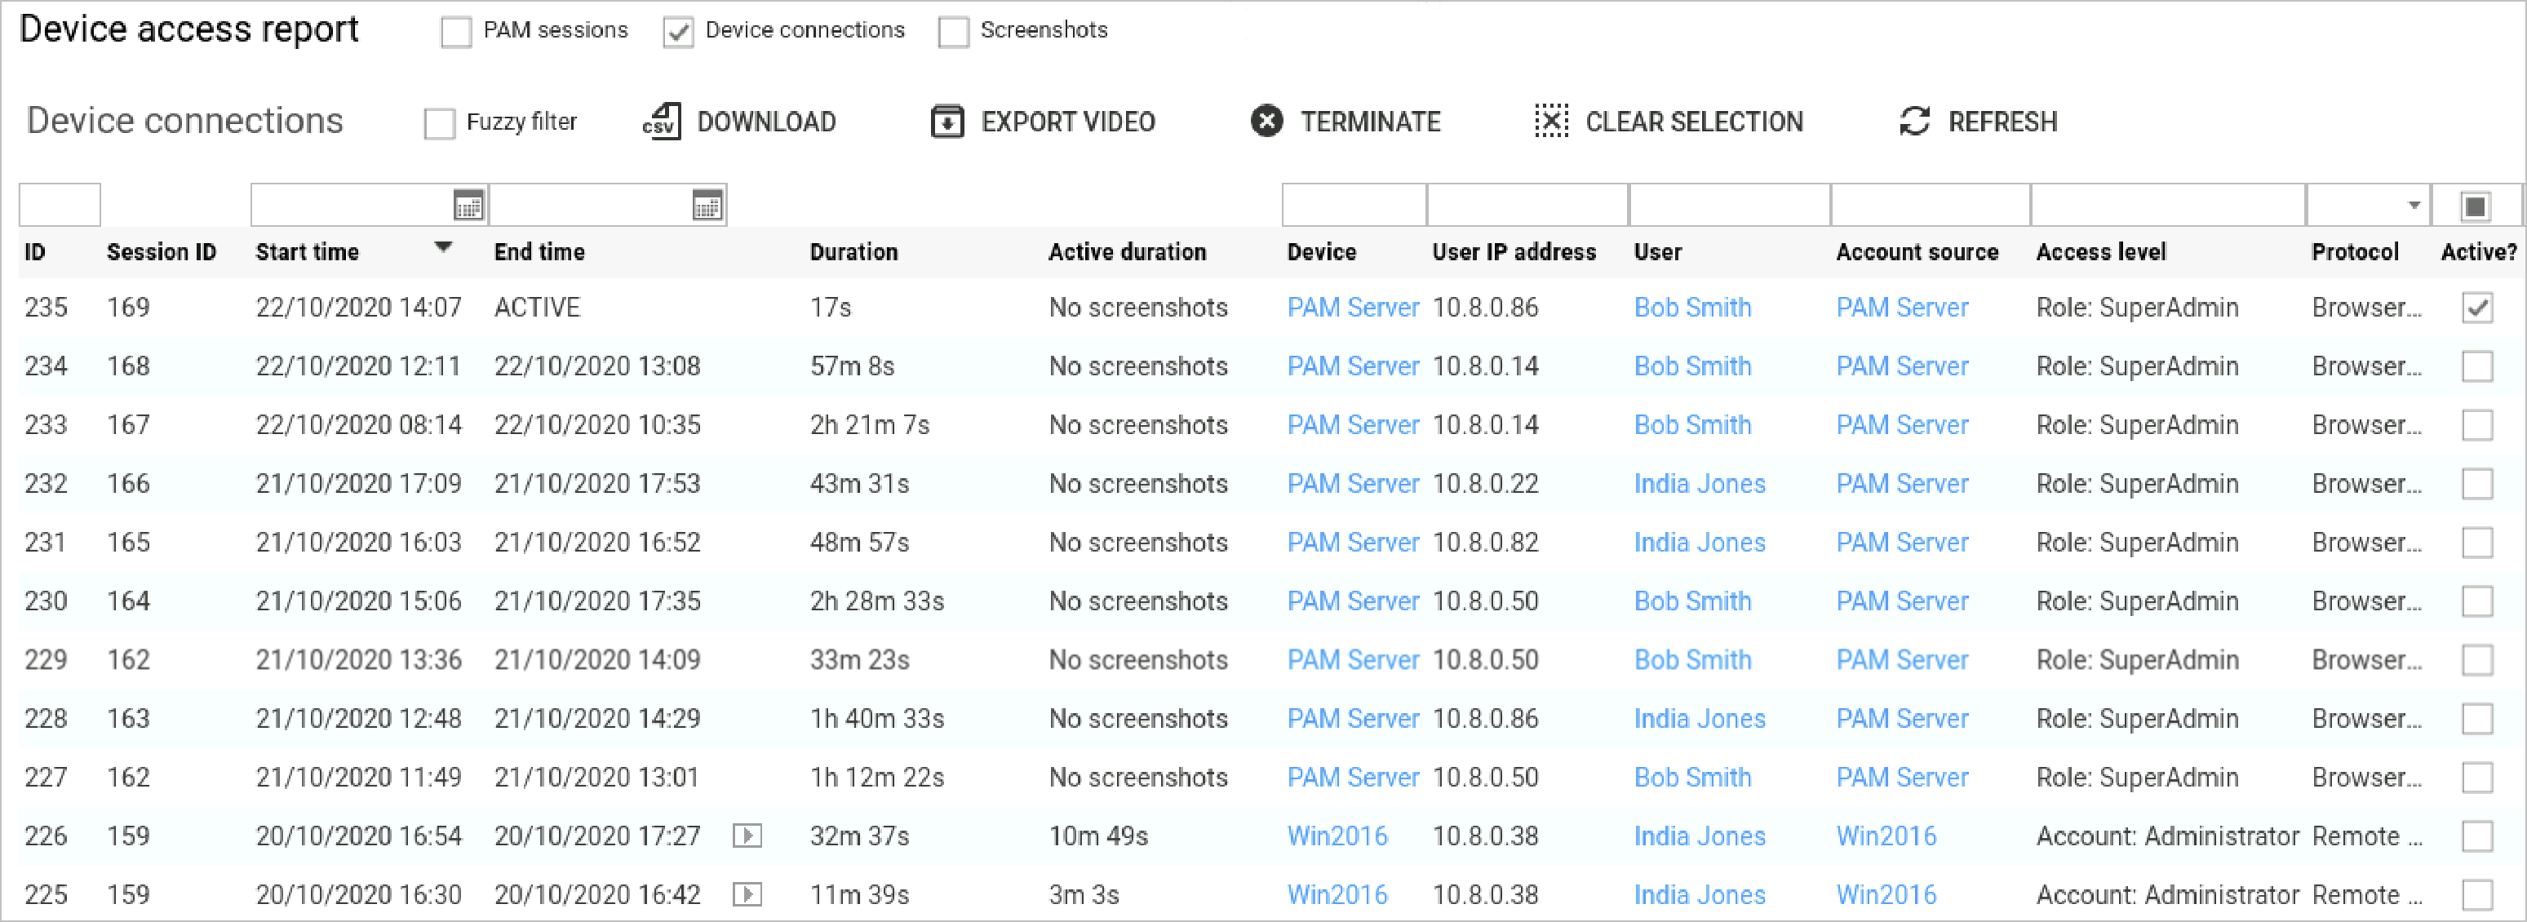Click the Export Video icon
Screen dimensions: 2527x922
click(947, 122)
